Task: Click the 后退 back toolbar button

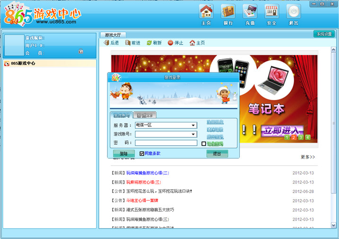Action: tap(111, 43)
